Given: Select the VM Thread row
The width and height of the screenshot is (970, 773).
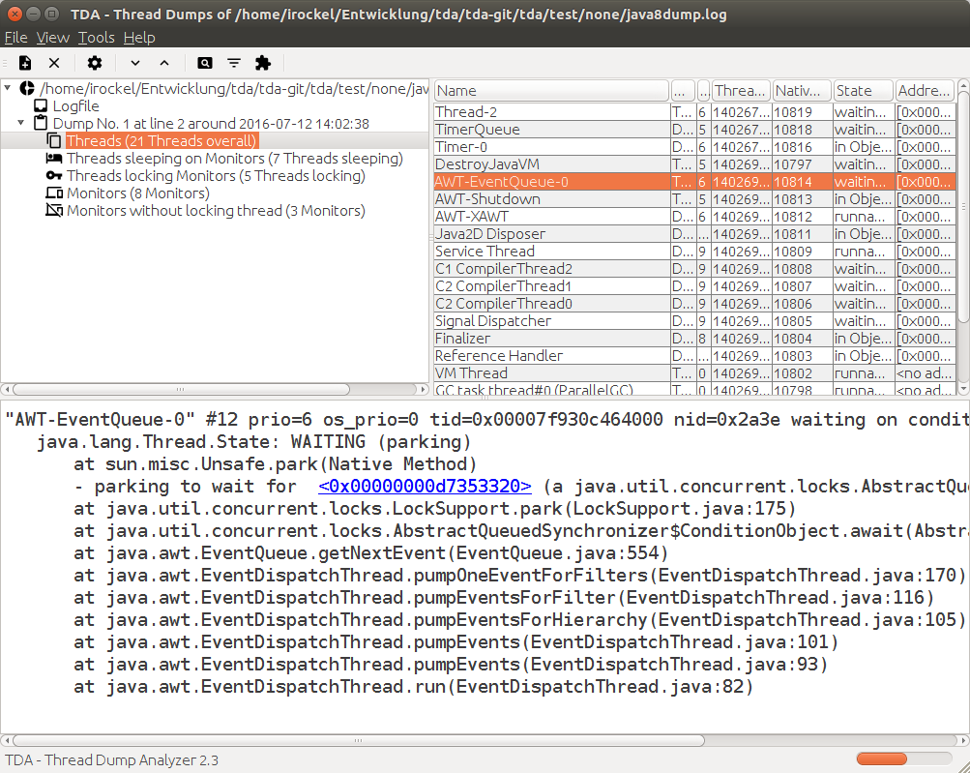Looking at the screenshot, I should (694, 372).
